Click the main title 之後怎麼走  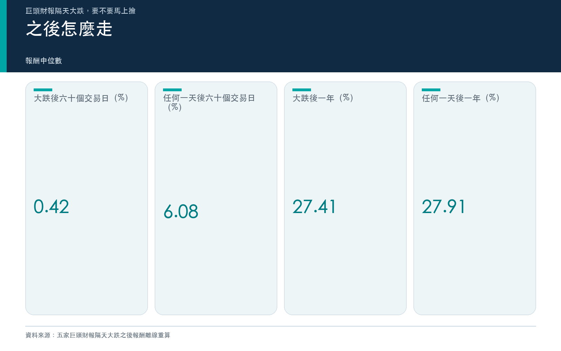click(69, 29)
